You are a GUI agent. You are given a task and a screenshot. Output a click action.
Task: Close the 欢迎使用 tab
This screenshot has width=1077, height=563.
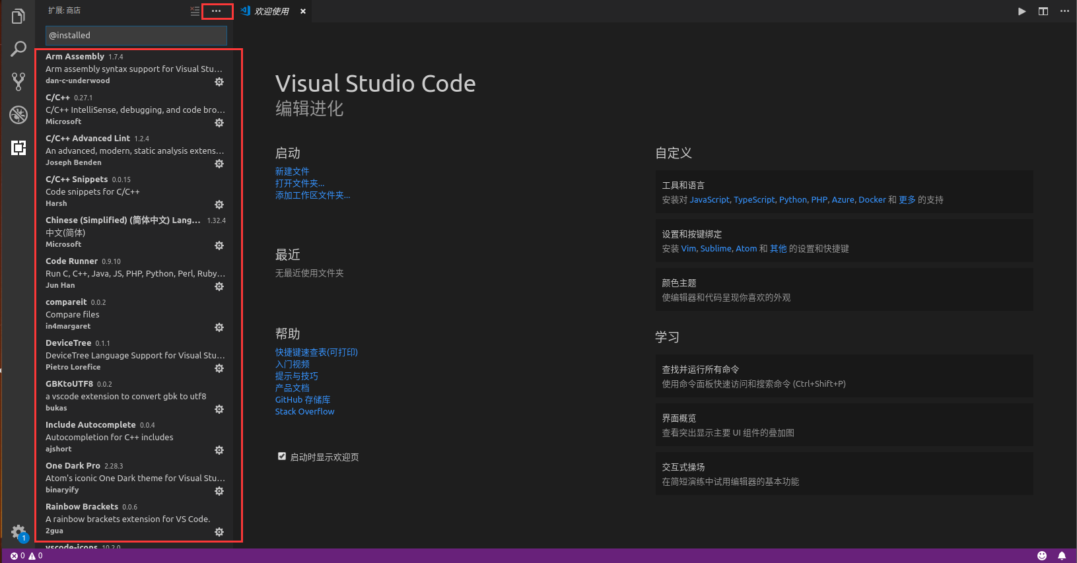pos(303,11)
